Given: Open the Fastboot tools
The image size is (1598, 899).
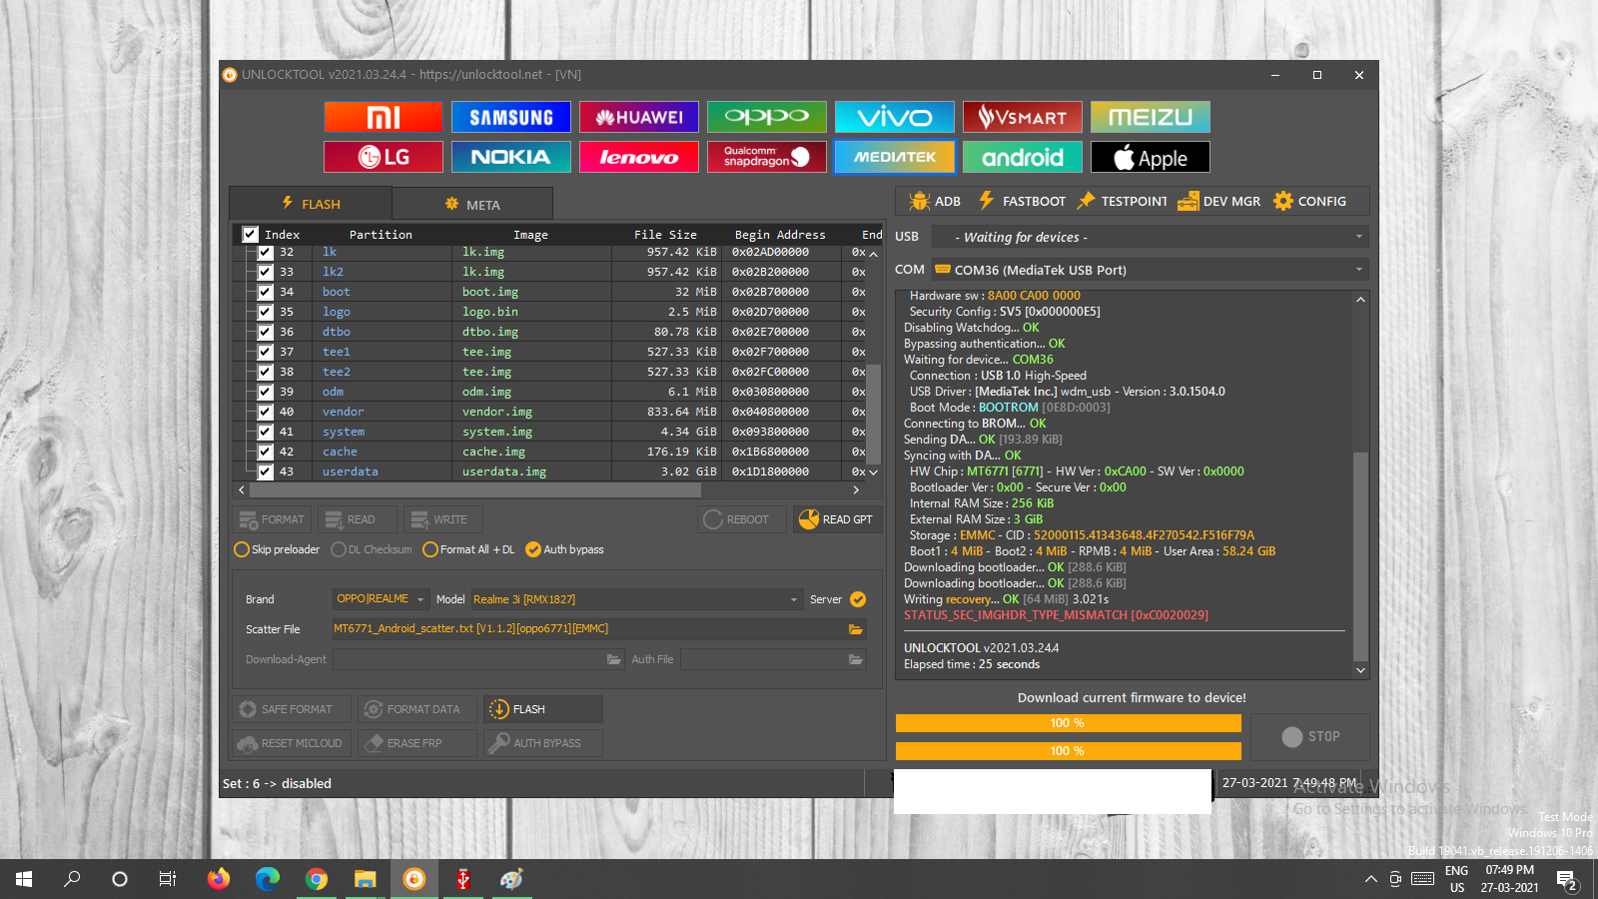Looking at the screenshot, I should 1022,201.
